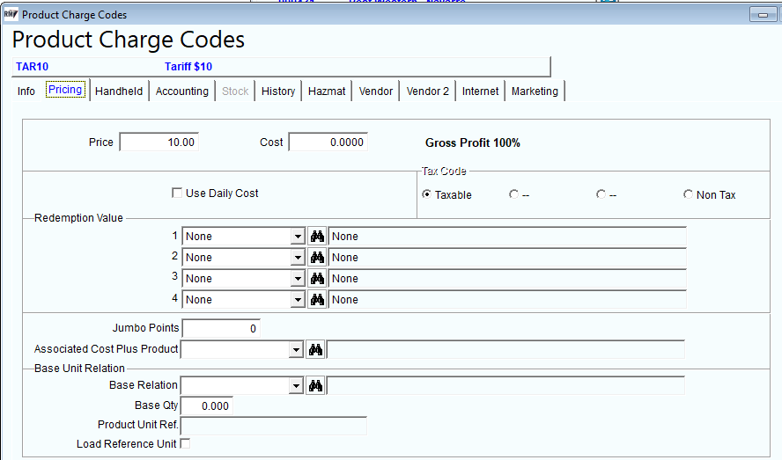The width and height of the screenshot is (782, 460).
Task: Click Redemption Value 4 description field
Action: click(x=507, y=300)
